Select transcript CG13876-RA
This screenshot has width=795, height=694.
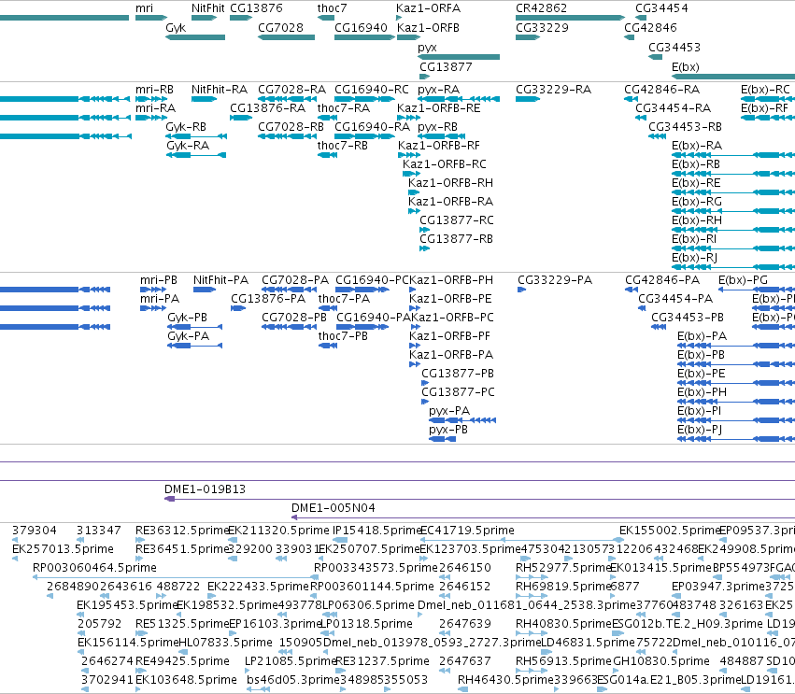click(x=268, y=108)
